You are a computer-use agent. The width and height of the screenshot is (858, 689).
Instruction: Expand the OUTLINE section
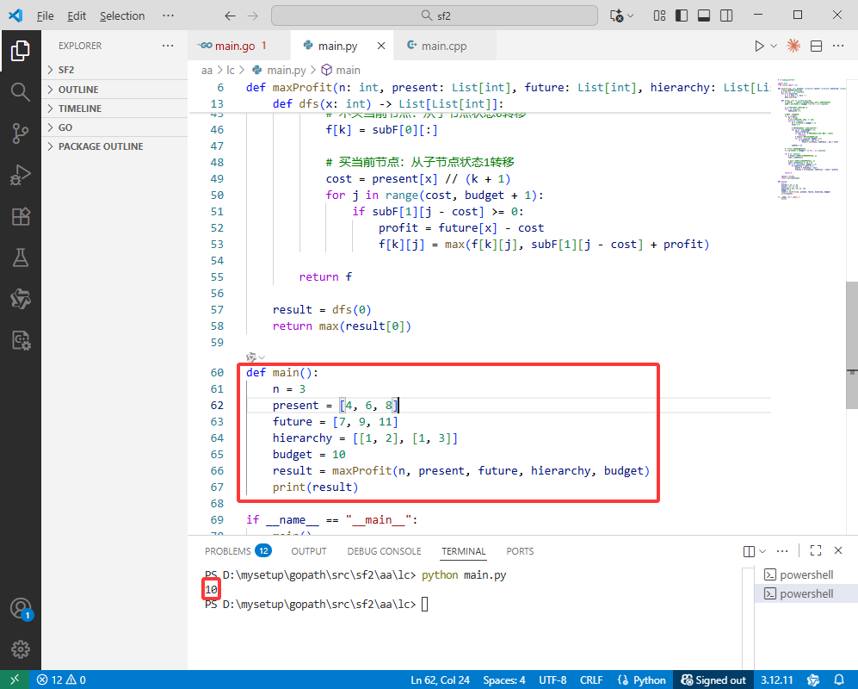click(114, 90)
